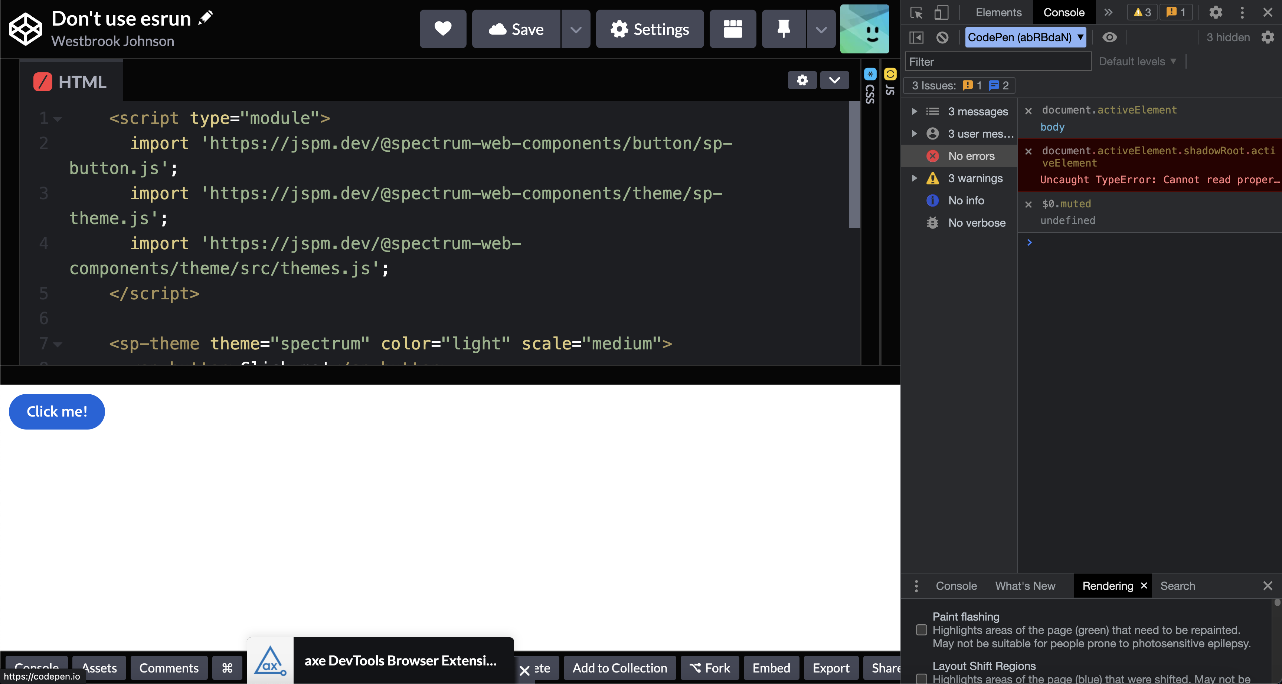Switch to the Elements tab in DevTools
Screen dimensions: 1282x684
(x=997, y=13)
